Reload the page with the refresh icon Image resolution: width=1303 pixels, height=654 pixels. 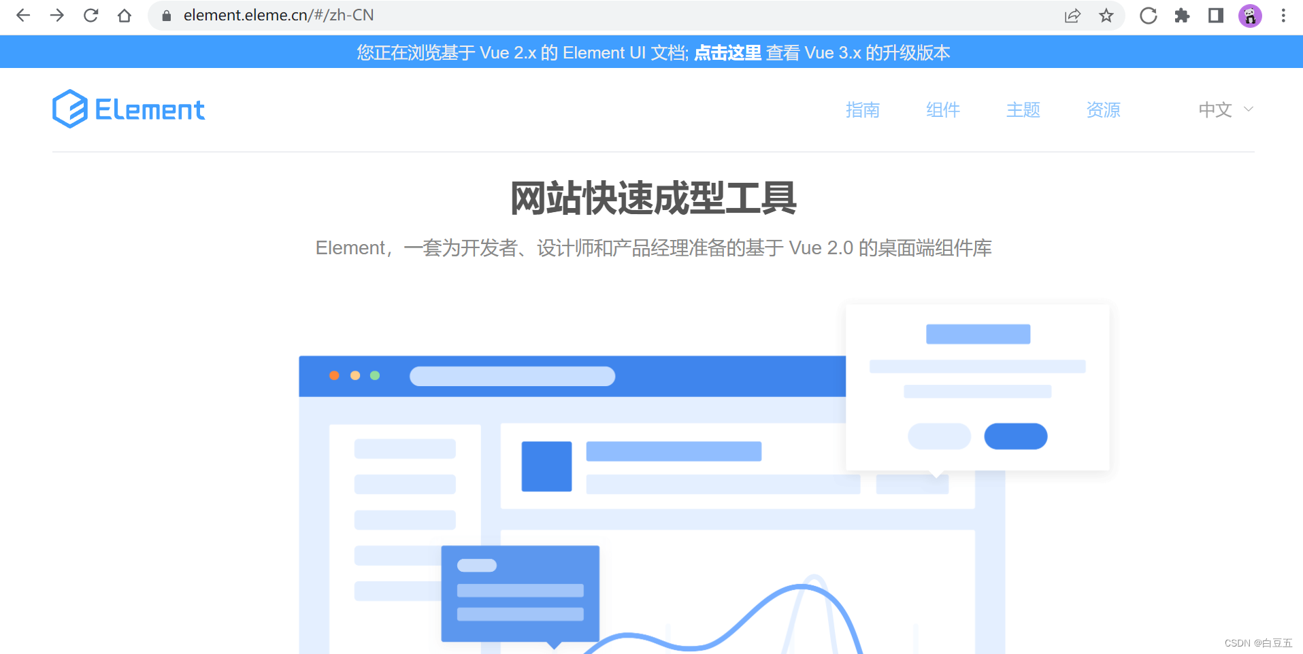point(90,15)
